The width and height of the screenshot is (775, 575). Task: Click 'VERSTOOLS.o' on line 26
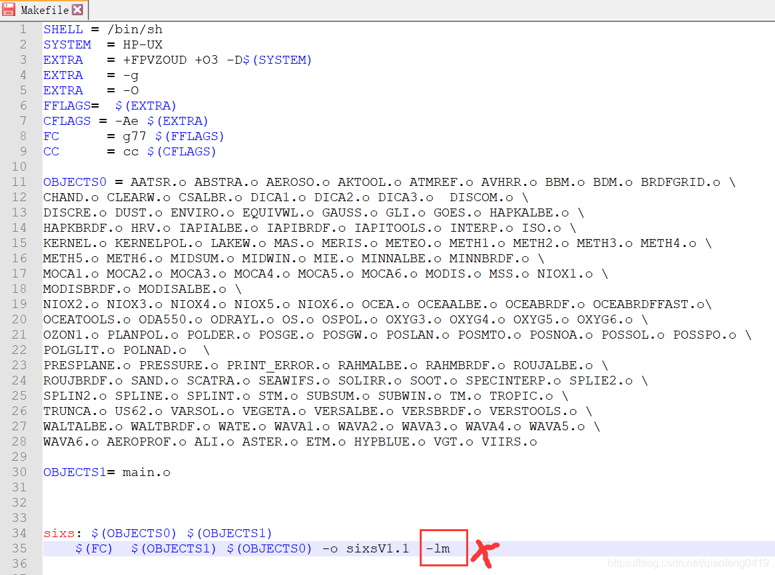[x=533, y=412]
